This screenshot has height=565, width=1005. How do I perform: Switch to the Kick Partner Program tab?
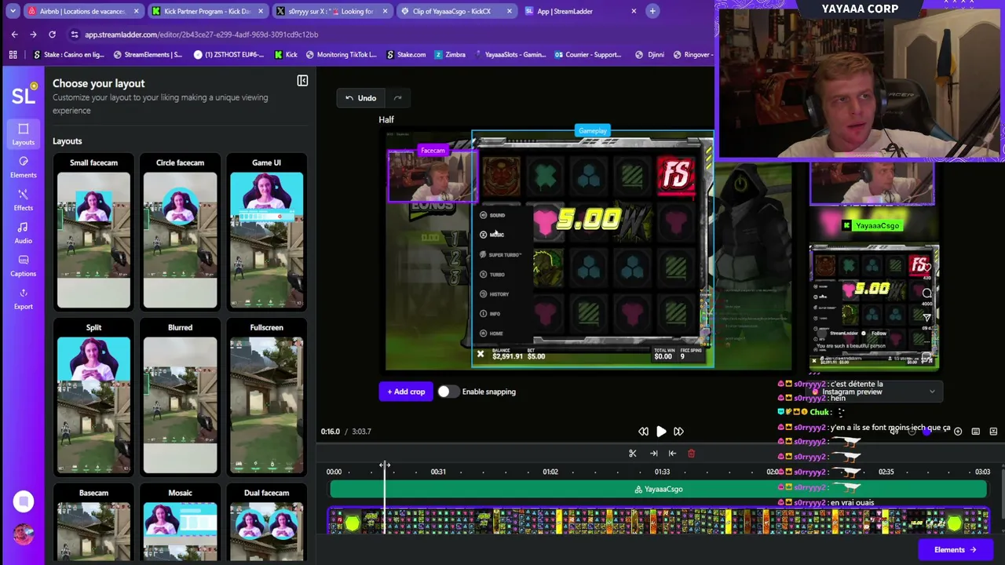click(207, 11)
